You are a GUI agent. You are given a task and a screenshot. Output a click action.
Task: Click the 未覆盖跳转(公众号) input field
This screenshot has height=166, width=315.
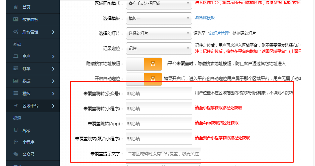point(159,94)
